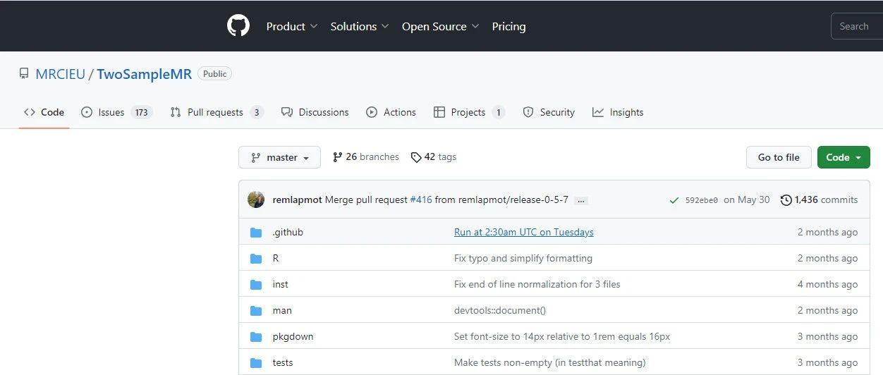Viewport: 883px width, 375px height.
Task: Open the Pull requests tab
Action: pyautogui.click(x=216, y=112)
